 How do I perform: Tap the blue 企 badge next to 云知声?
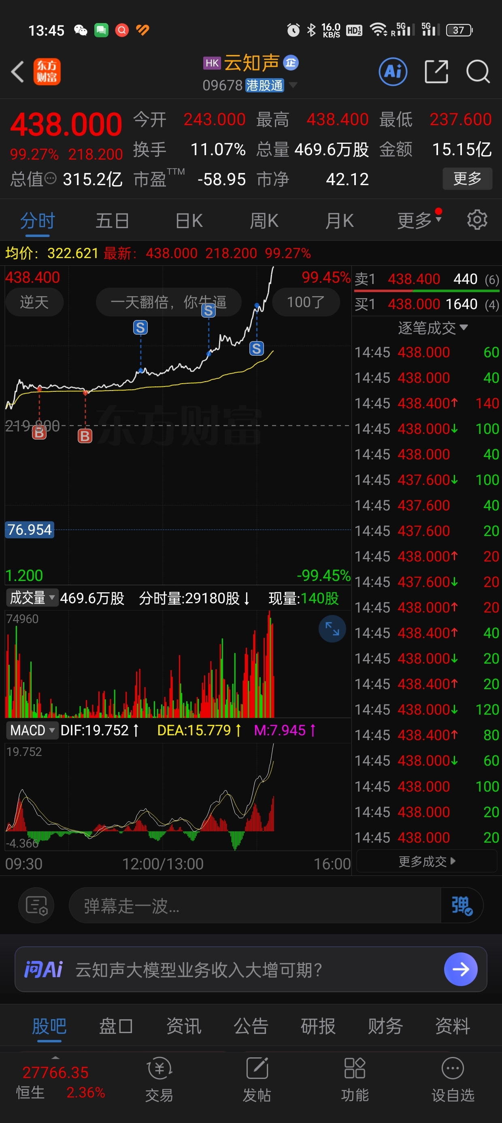coord(291,63)
